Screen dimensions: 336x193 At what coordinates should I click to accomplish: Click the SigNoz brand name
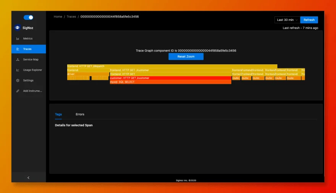[28, 28]
